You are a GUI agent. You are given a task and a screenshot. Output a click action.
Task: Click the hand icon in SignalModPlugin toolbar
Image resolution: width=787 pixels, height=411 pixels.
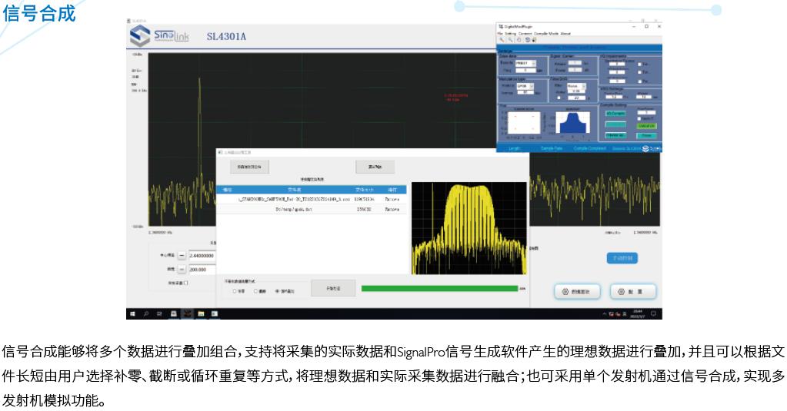tap(519, 40)
